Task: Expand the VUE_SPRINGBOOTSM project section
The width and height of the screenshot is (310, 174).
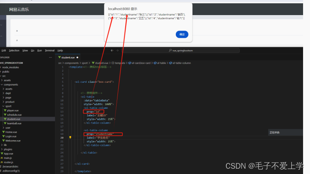Action: point(12,63)
